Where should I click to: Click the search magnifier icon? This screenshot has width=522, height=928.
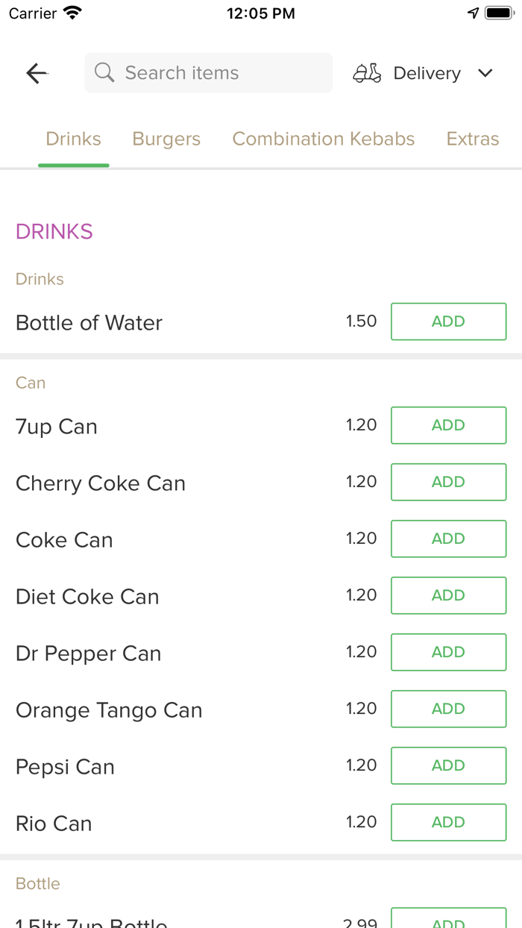(x=104, y=73)
